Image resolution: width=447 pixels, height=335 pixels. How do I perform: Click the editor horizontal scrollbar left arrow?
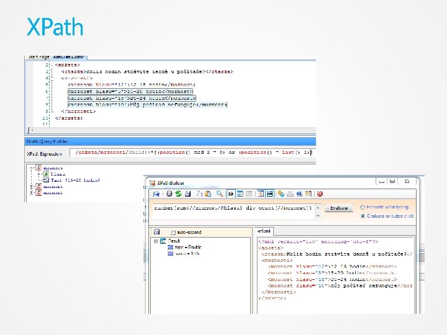click(x=32, y=130)
